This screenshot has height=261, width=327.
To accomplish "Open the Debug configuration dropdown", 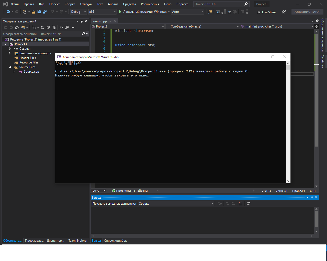I will tap(78, 12).
